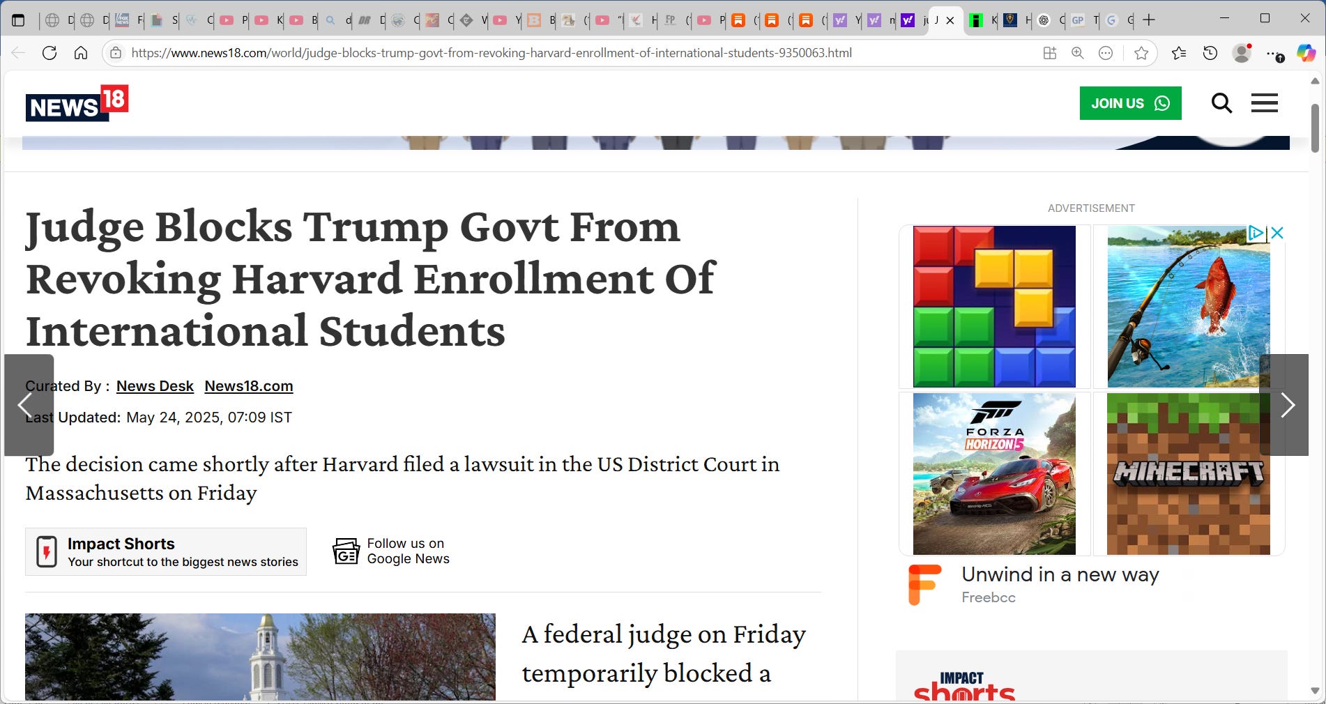Go to previous article using left arrow
Screen dimensions: 1326x704
tap(29, 405)
